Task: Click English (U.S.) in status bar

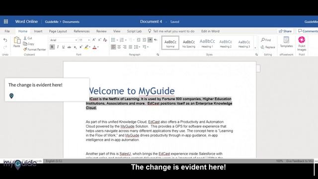Action: tap(54, 161)
